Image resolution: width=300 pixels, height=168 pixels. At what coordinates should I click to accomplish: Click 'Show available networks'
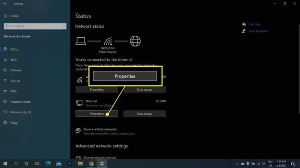tap(100, 129)
